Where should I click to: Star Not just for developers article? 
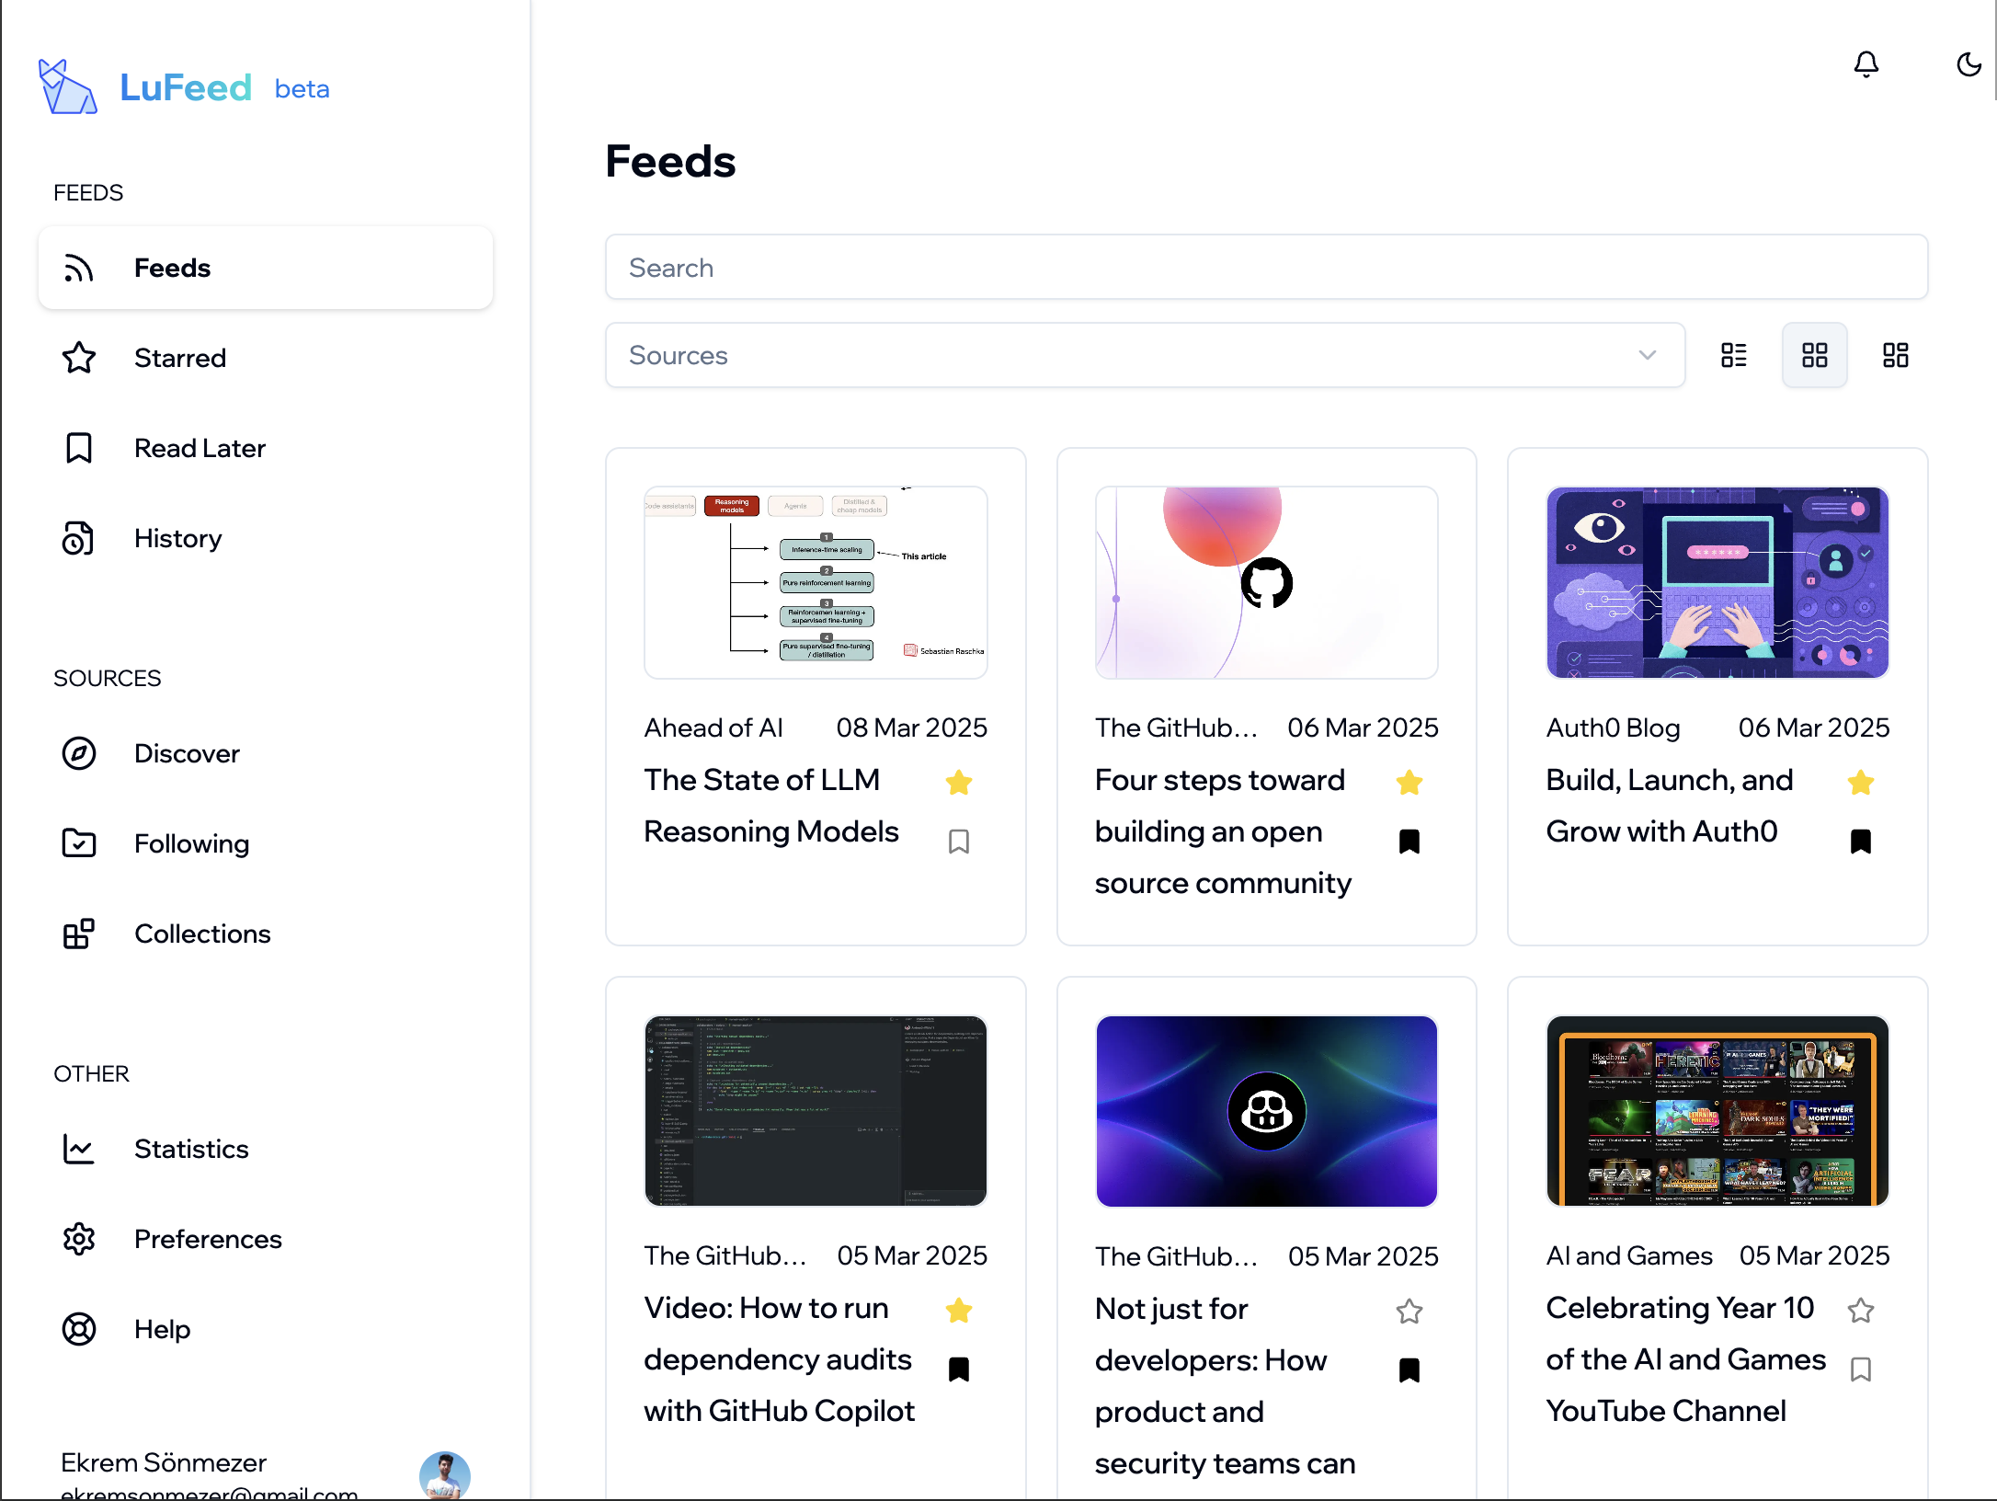pos(1409,1311)
